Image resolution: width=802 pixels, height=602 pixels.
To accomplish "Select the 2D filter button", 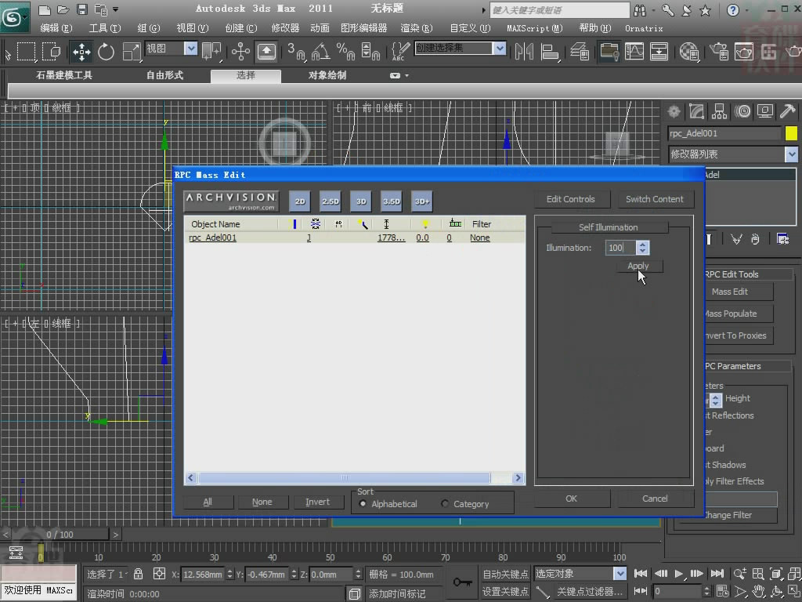I will tap(300, 201).
